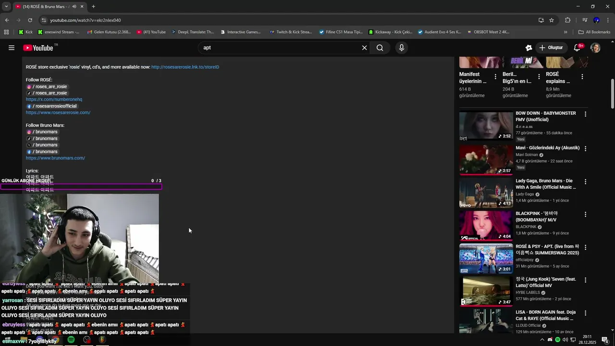Open the Lady Gaga channel name
This screenshot has width=615, height=346.
(x=525, y=194)
